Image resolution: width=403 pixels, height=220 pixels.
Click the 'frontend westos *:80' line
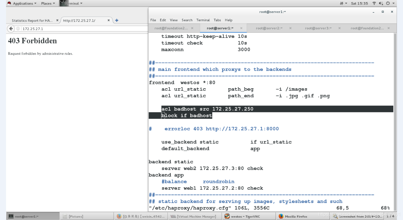point(182,82)
